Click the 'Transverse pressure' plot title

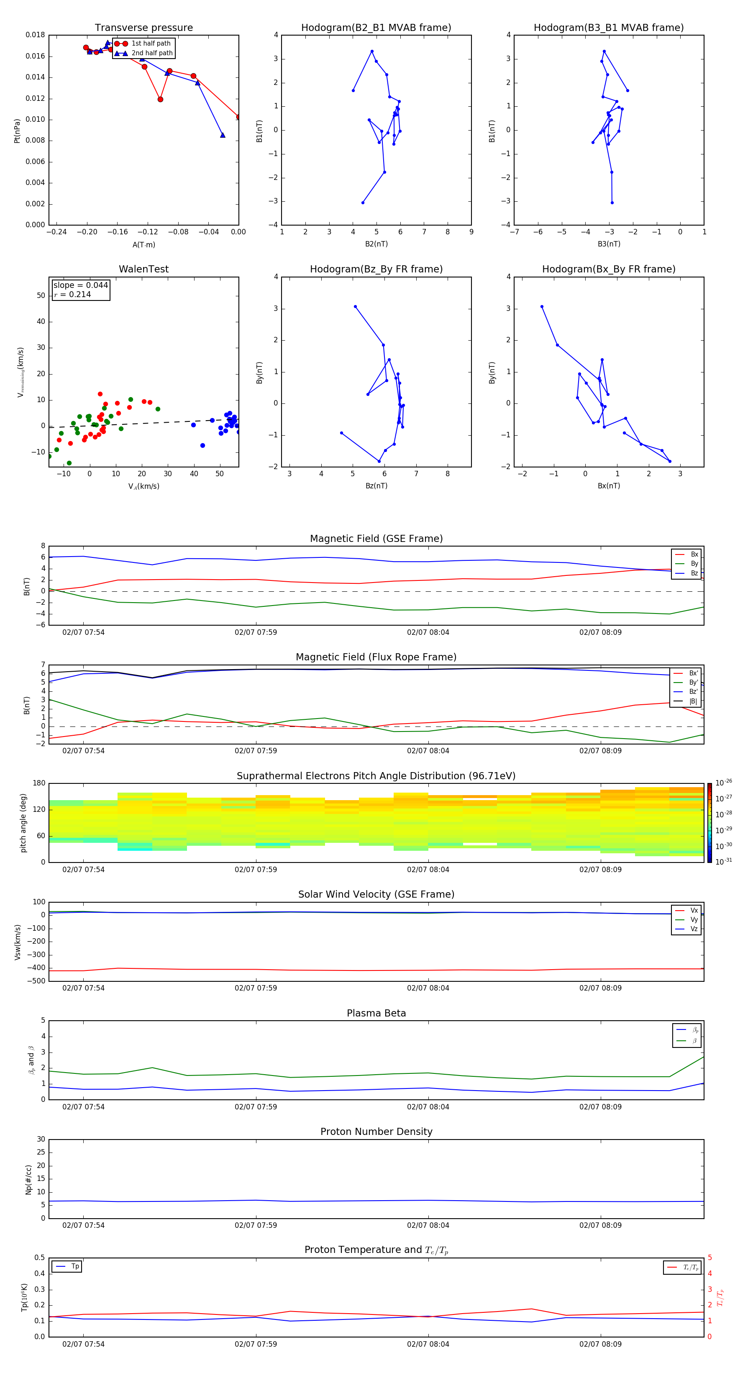click(x=143, y=28)
